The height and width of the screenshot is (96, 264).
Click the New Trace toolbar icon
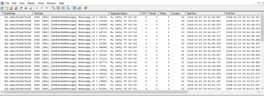tap(2, 8)
